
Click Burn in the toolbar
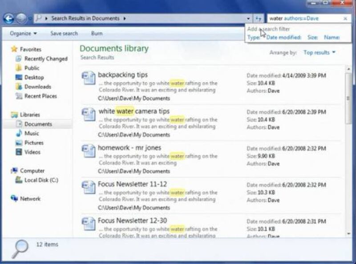(97, 33)
